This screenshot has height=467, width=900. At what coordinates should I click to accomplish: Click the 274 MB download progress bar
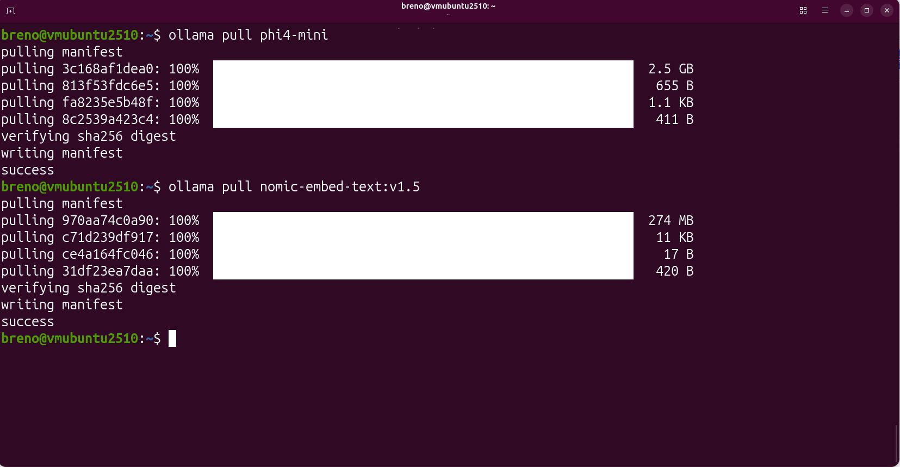tap(423, 221)
